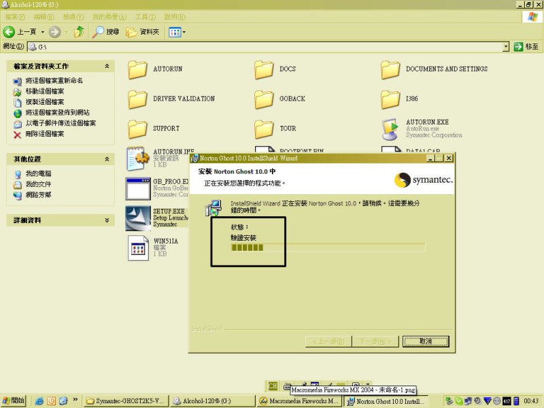
Task: Open 我的文件 from other places
Action: point(38,184)
